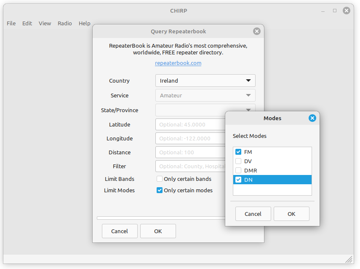360x269 pixels.
Task: Click the query progress bar
Action: point(161,218)
